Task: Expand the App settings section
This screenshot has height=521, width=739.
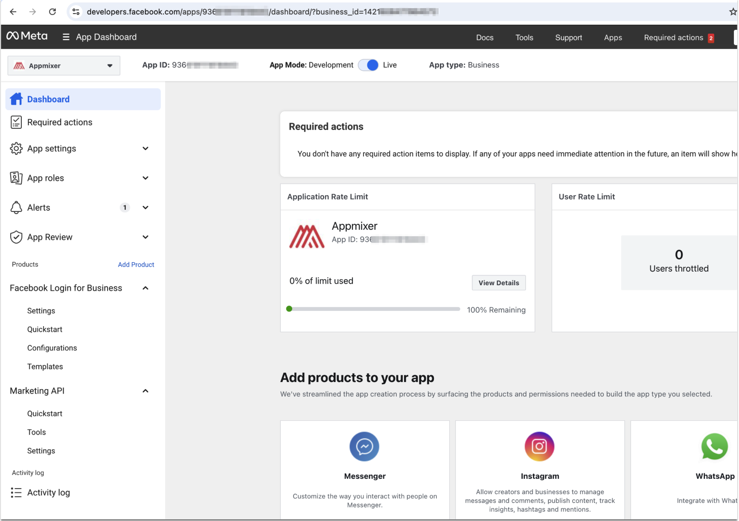Action: tap(145, 148)
